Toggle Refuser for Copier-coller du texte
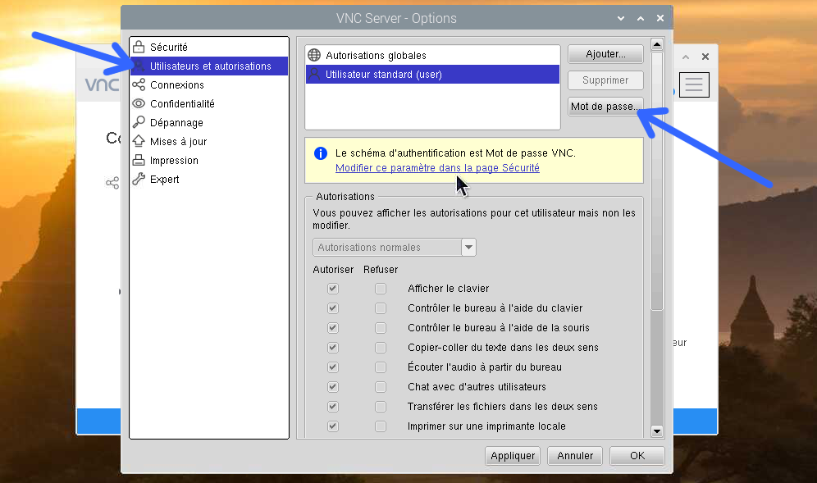This screenshot has height=483, width=817. point(381,348)
